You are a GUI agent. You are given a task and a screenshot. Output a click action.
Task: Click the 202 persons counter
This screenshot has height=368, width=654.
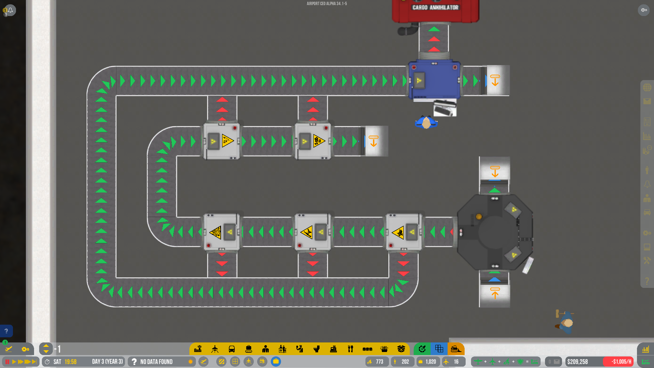(403, 362)
